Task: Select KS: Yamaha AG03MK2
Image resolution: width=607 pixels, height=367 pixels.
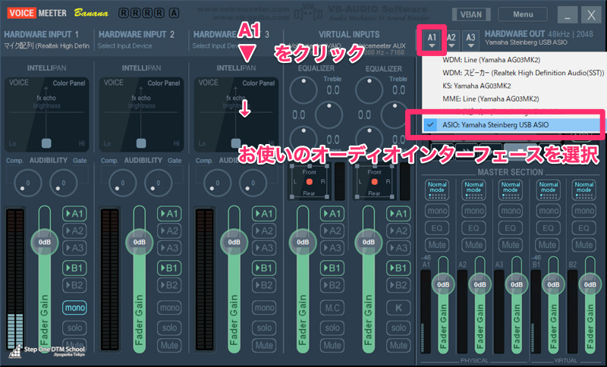Action: click(x=514, y=86)
